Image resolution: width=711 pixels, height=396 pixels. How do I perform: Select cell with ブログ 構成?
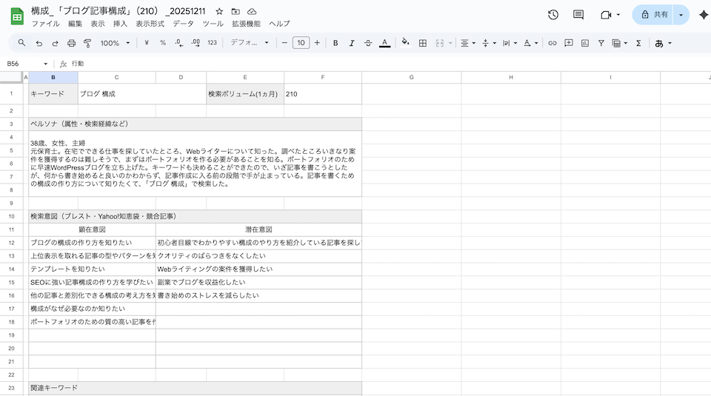[142, 94]
